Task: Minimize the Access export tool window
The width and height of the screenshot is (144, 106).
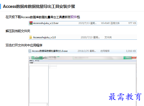Action: tap(127, 58)
